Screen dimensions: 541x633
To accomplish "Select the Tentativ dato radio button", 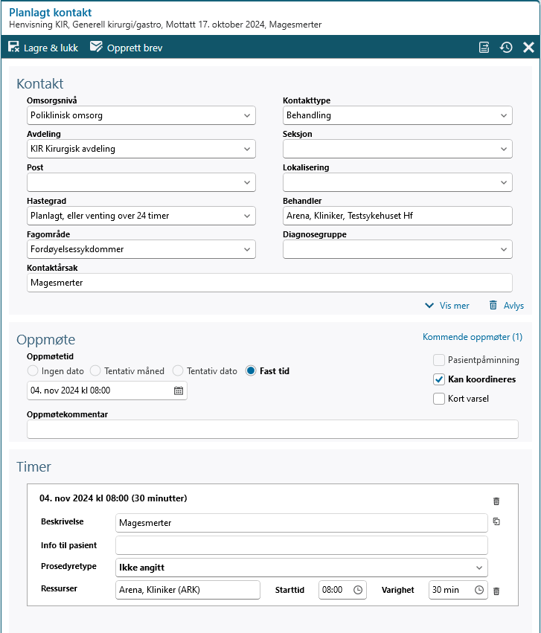I will click(178, 370).
